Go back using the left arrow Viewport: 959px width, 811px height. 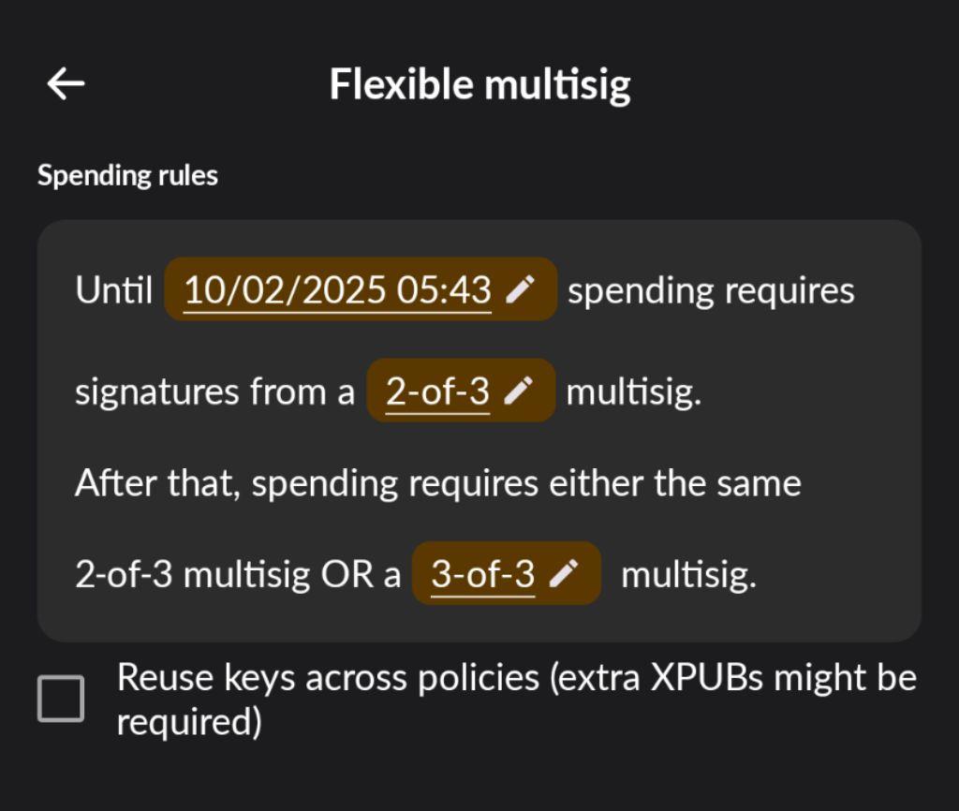pyautogui.click(x=66, y=84)
